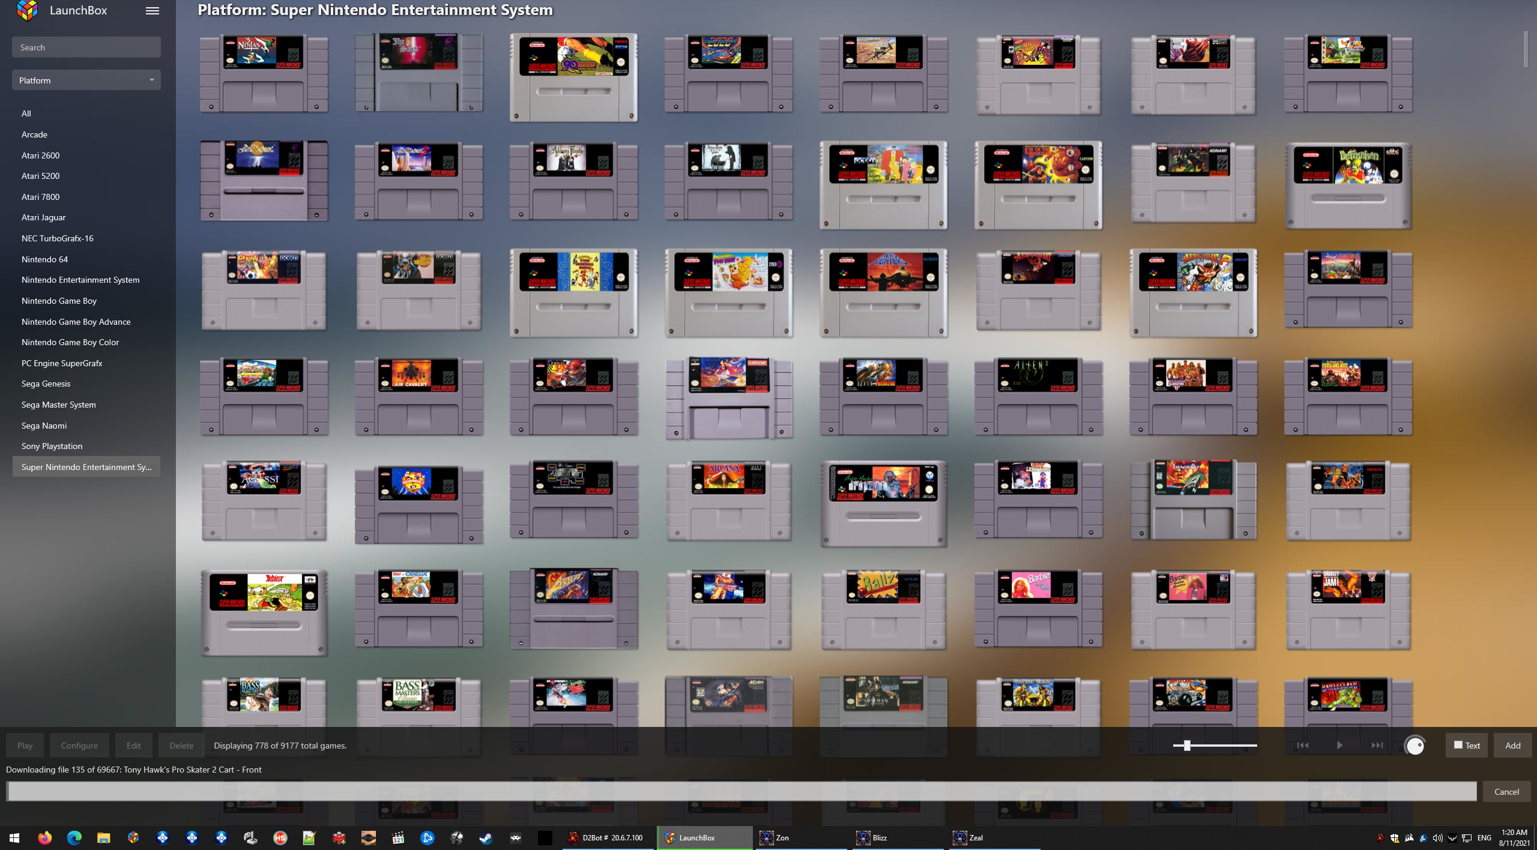Click the download progress bar
Viewport: 1537px width, 850px height.
(x=741, y=791)
